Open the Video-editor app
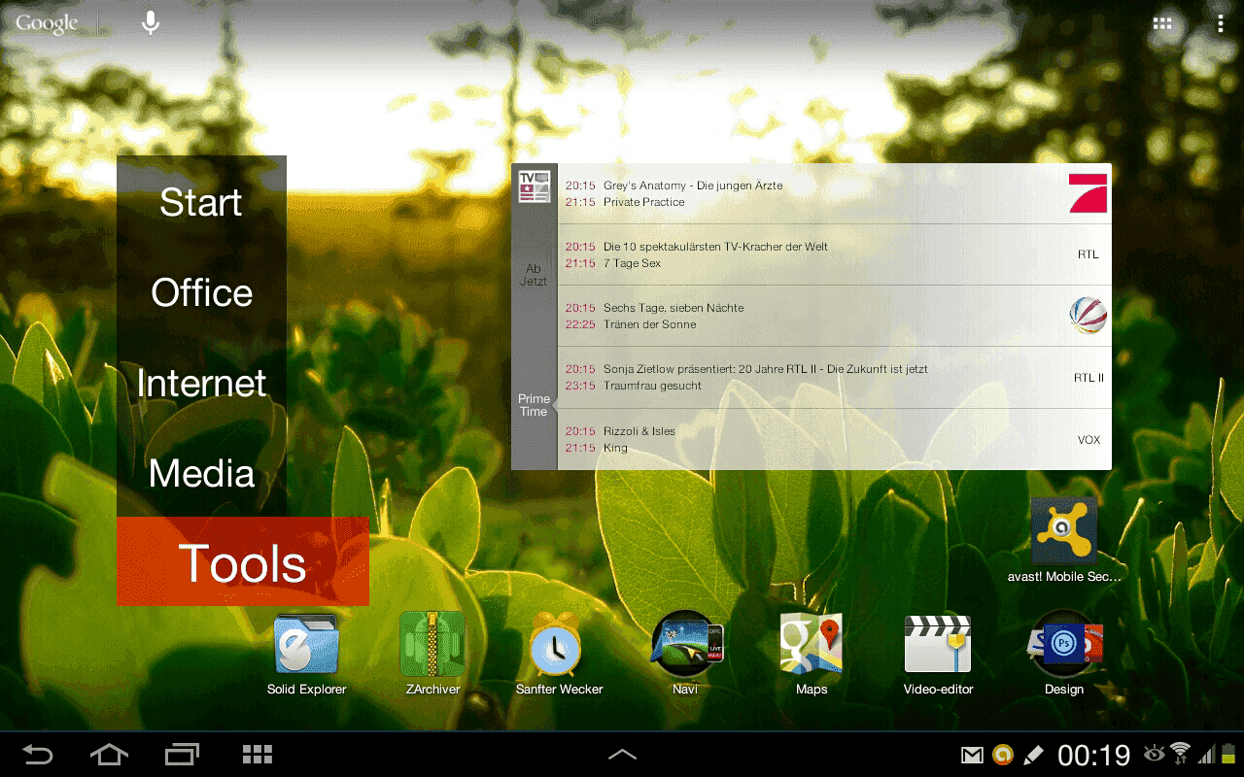 click(x=938, y=644)
